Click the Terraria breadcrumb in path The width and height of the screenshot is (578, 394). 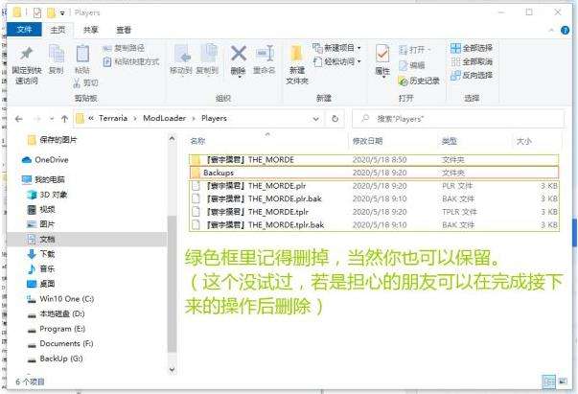pos(113,118)
